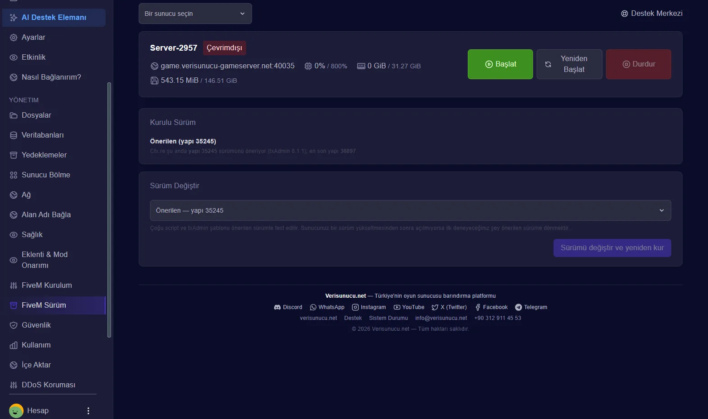Click the Dosyalar folder icon
The image size is (708, 419).
14,115
